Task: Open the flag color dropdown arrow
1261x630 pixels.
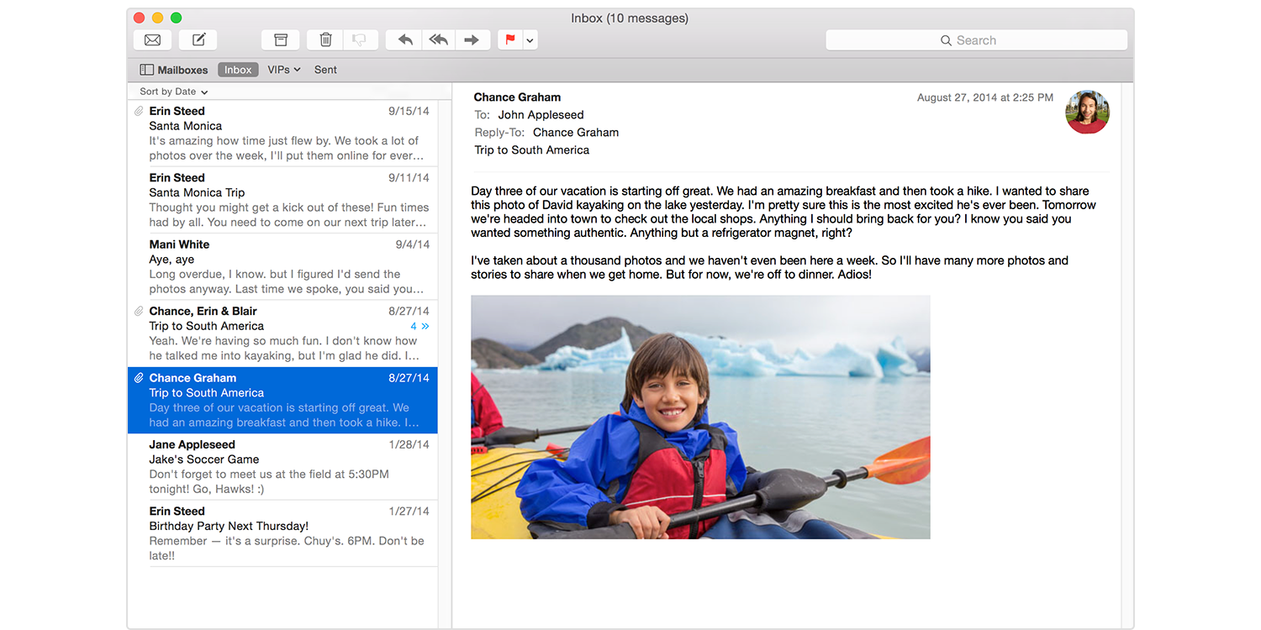Action: coord(530,40)
